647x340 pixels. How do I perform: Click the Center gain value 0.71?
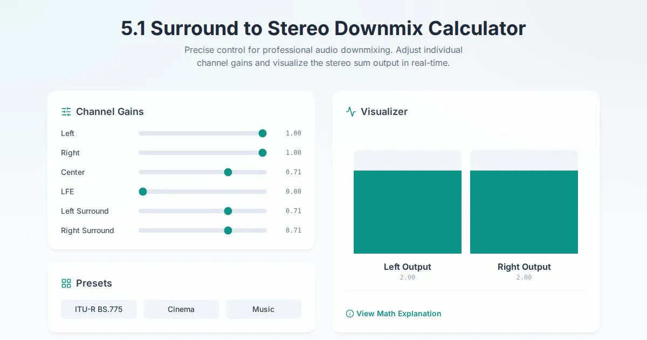pyautogui.click(x=293, y=172)
